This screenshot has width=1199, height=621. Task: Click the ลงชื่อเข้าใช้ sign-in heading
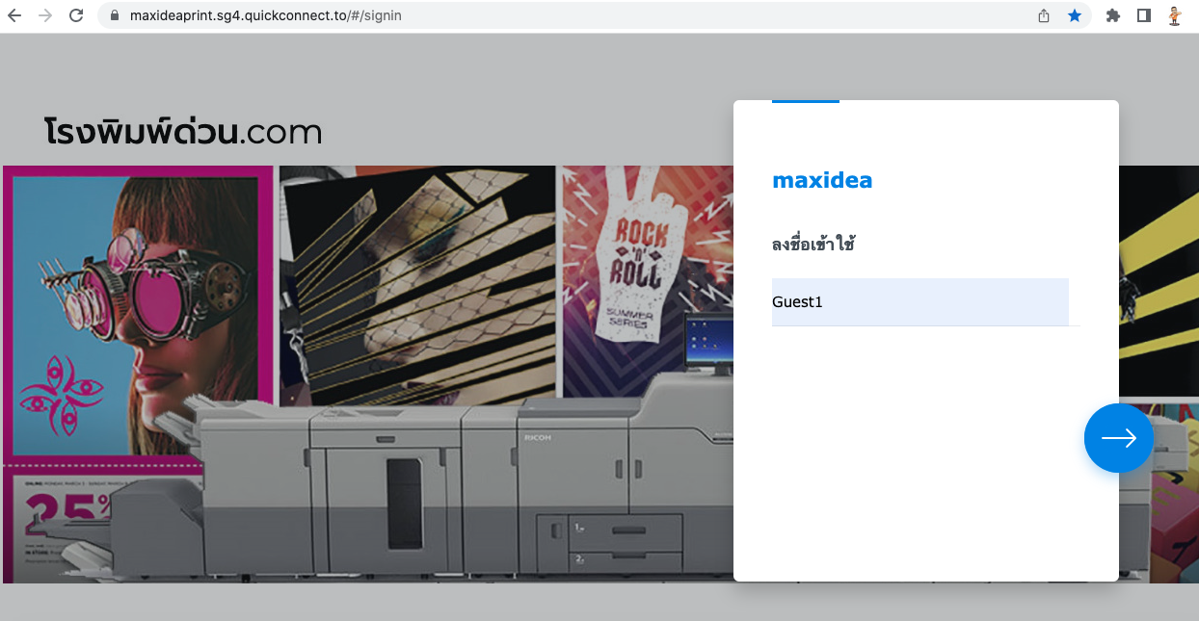813,245
